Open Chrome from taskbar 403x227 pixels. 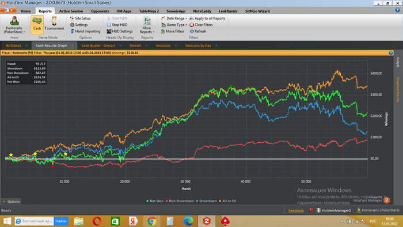[x=151, y=221]
